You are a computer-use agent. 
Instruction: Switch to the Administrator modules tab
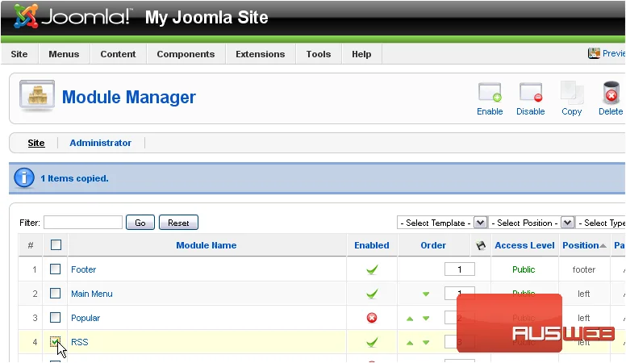click(x=100, y=143)
